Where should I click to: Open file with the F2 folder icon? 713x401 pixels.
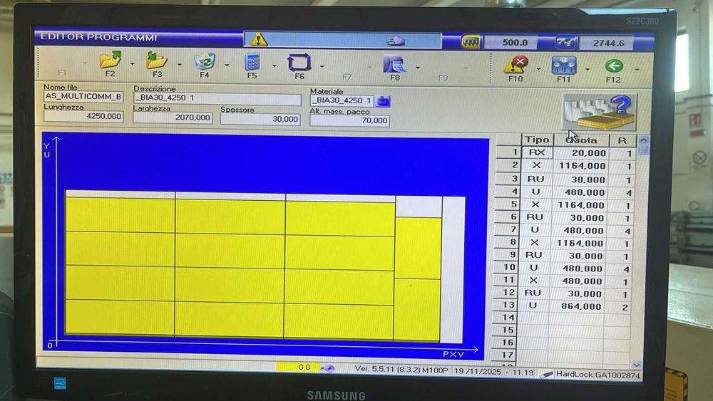coord(111,60)
